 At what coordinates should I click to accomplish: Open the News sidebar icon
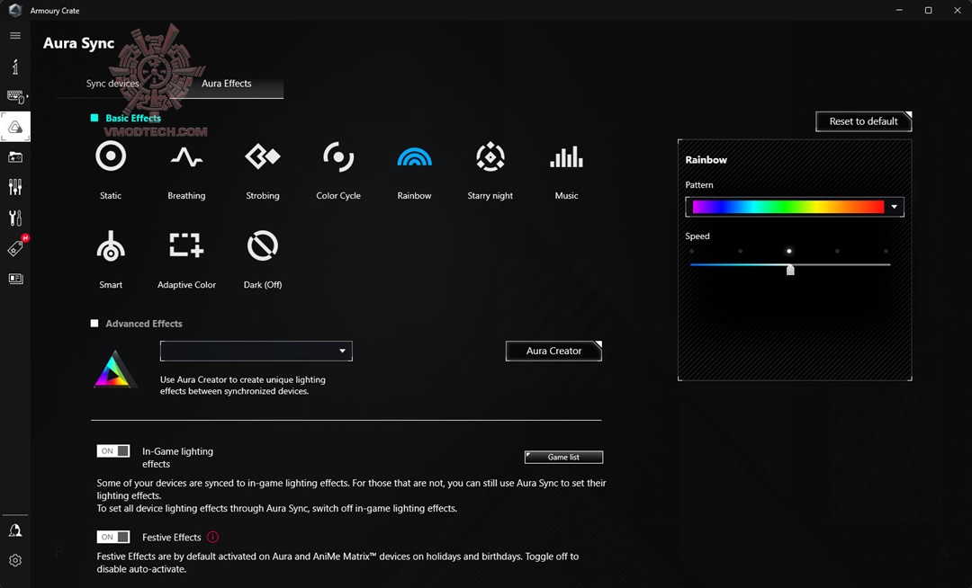click(15, 279)
